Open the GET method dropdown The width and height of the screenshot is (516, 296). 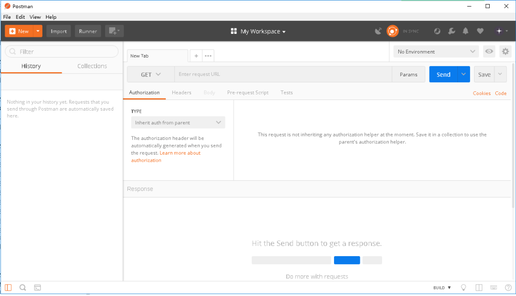pos(151,74)
